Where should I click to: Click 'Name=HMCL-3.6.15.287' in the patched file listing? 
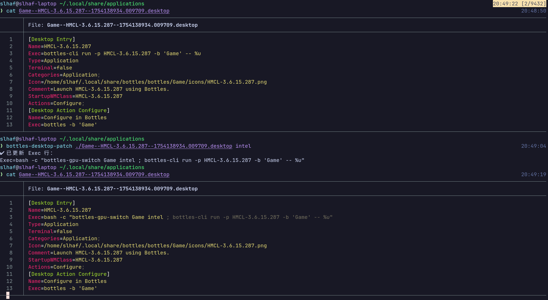click(x=60, y=210)
